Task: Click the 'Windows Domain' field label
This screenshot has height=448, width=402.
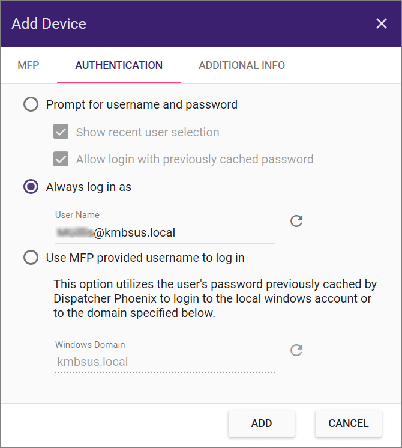Action: 90,345
